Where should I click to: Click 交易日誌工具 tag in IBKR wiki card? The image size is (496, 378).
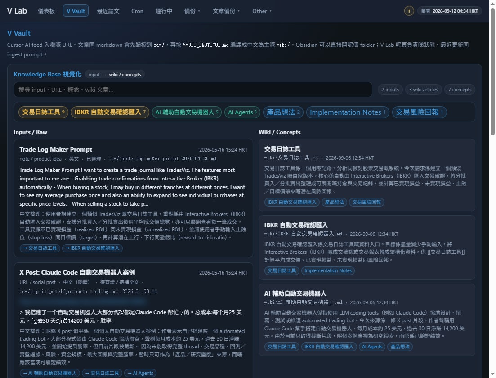282,271
